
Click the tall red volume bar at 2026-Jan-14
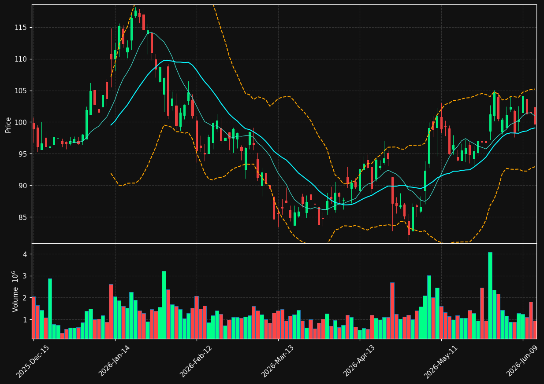pos(111,311)
